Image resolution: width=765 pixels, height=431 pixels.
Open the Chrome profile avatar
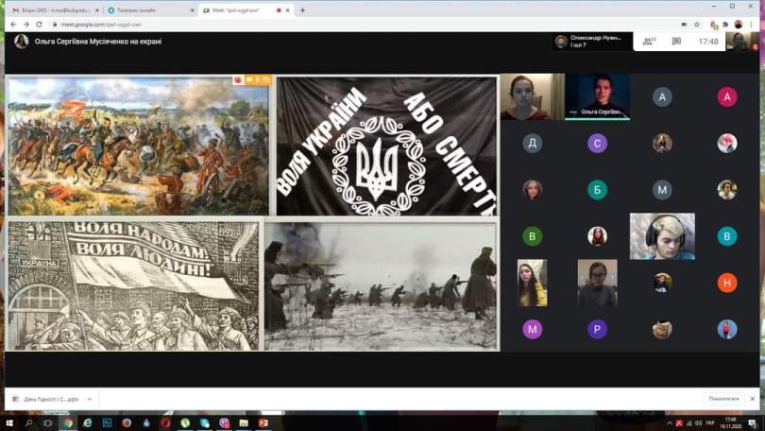coord(739,25)
